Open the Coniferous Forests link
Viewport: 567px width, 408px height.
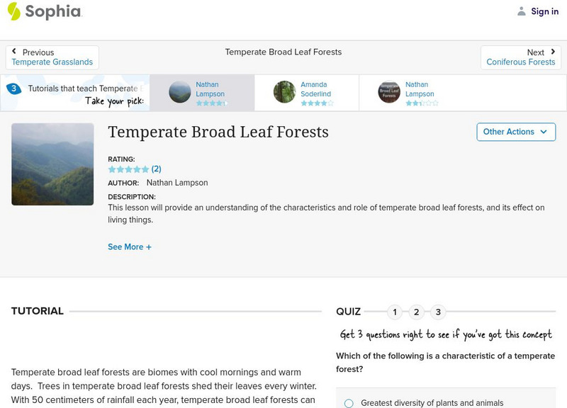[521, 62]
